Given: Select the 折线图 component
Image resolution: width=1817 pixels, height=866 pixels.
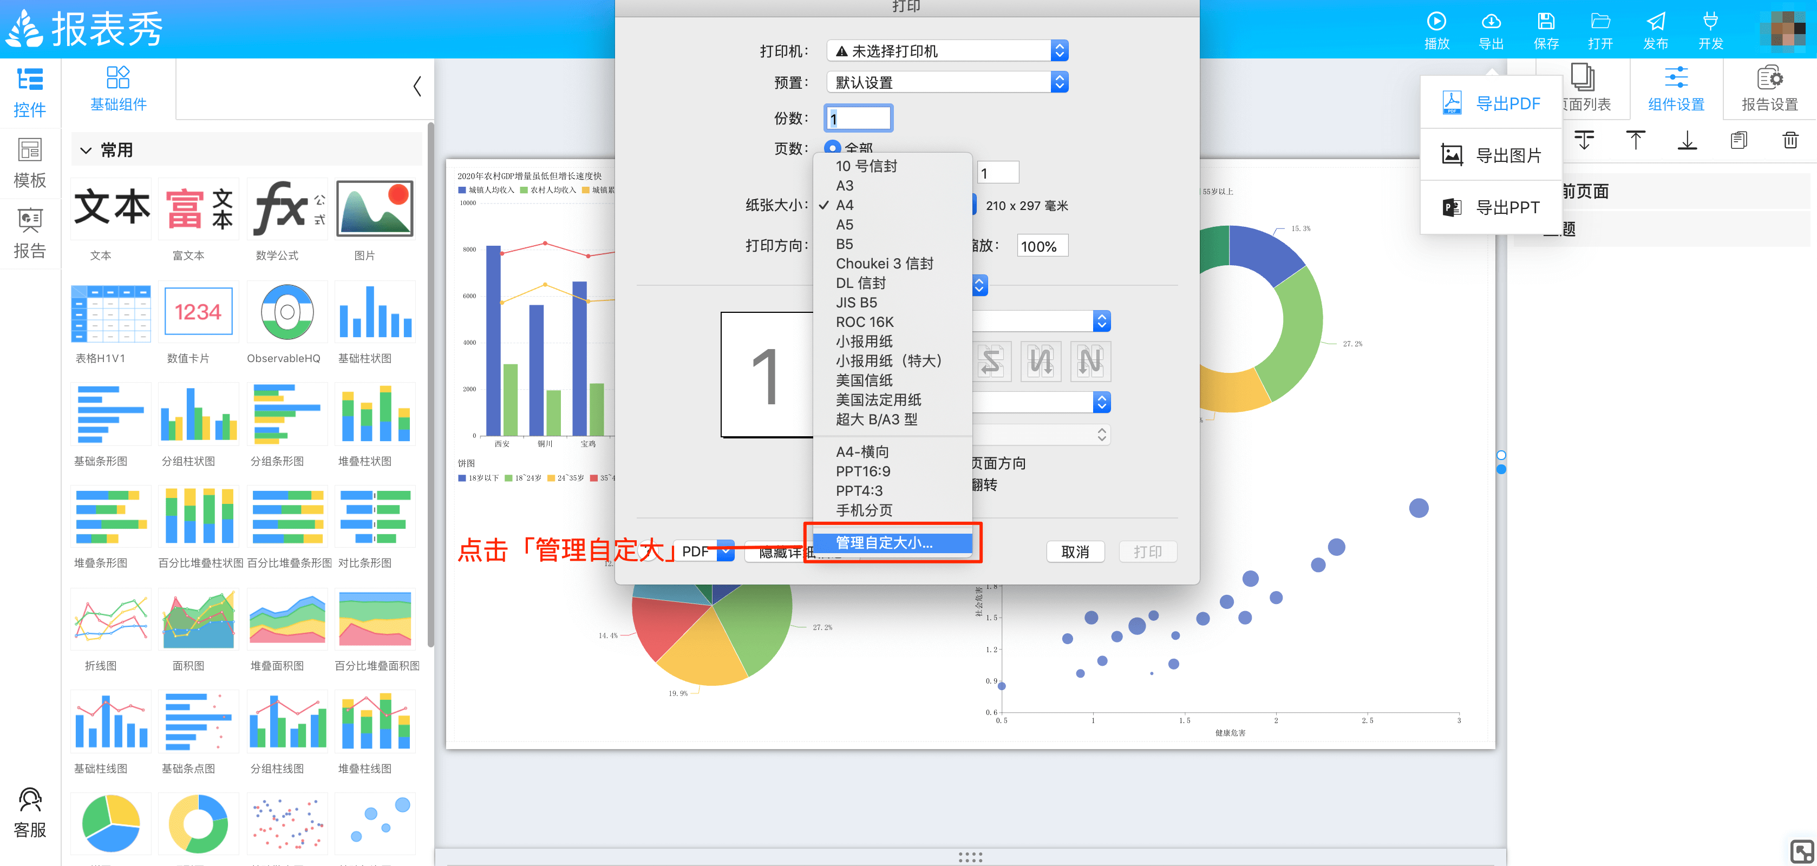Looking at the screenshot, I should coord(111,619).
